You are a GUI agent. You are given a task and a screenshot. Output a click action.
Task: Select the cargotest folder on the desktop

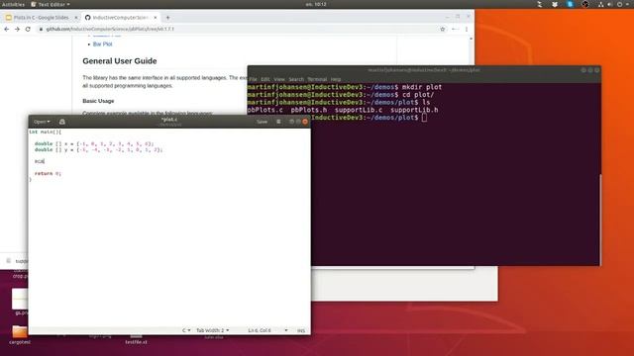coord(20,335)
